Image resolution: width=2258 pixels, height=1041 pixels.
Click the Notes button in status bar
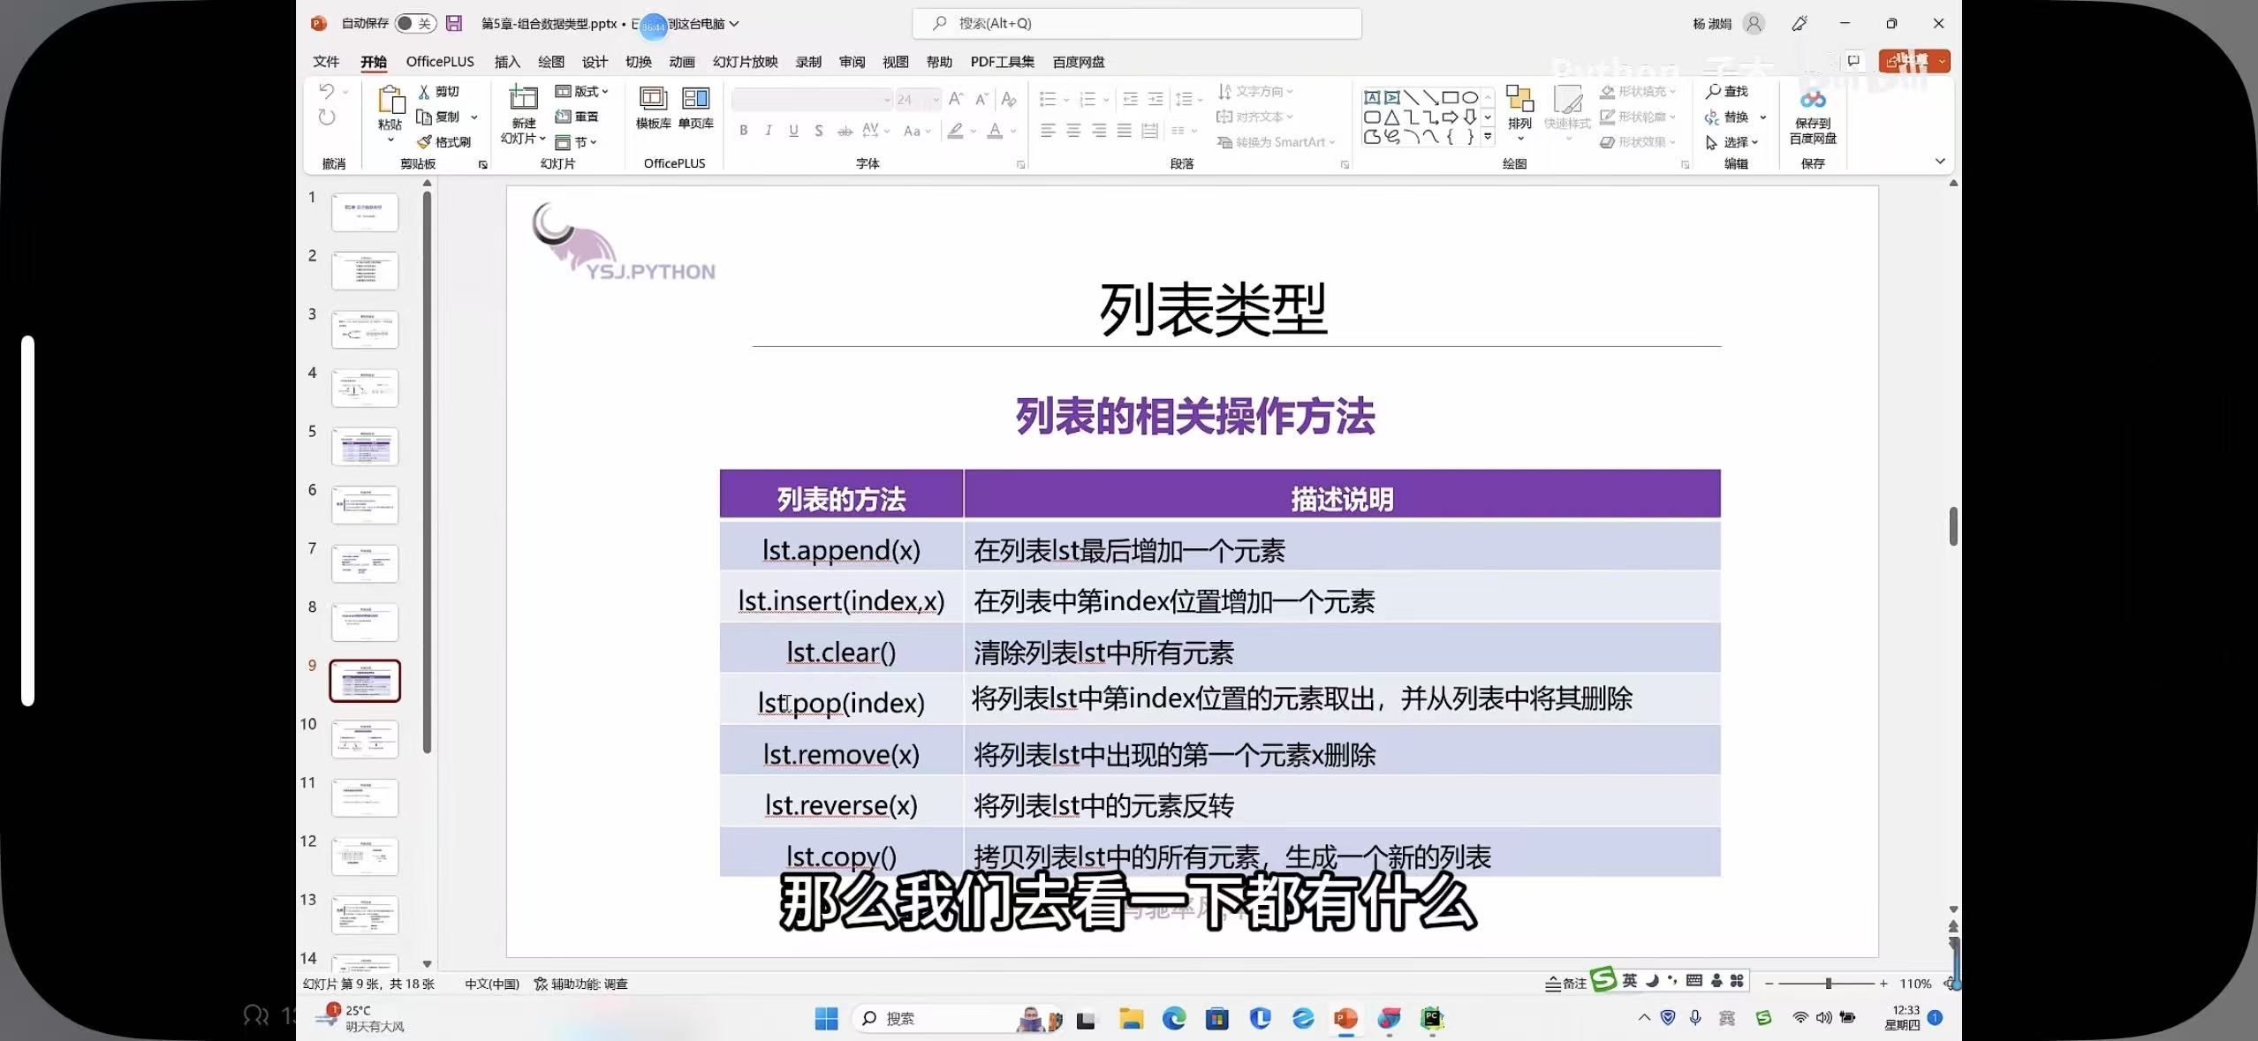tap(1565, 984)
